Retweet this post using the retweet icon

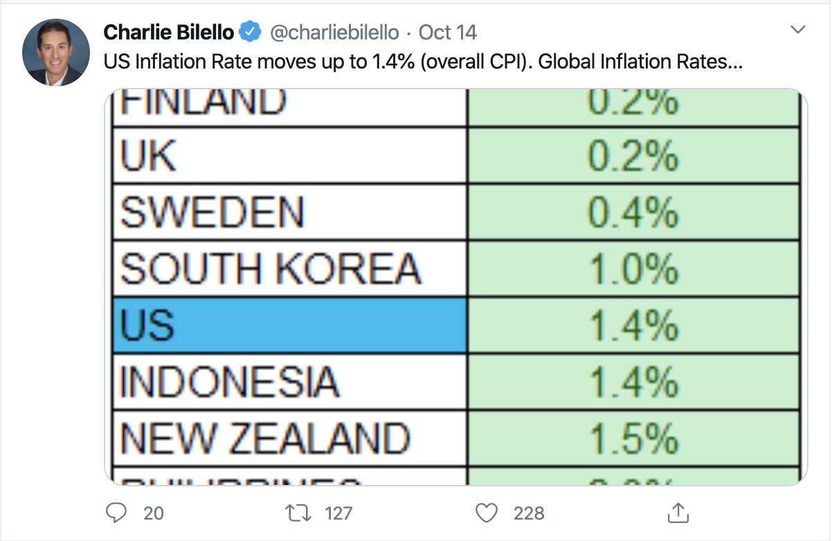click(x=298, y=513)
